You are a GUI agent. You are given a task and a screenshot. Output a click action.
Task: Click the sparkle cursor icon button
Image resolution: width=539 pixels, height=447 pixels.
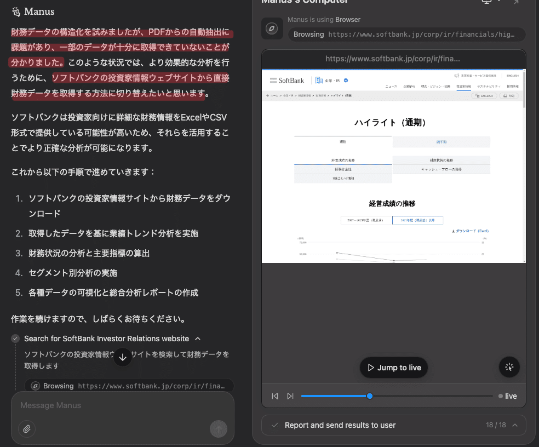tap(509, 367)
